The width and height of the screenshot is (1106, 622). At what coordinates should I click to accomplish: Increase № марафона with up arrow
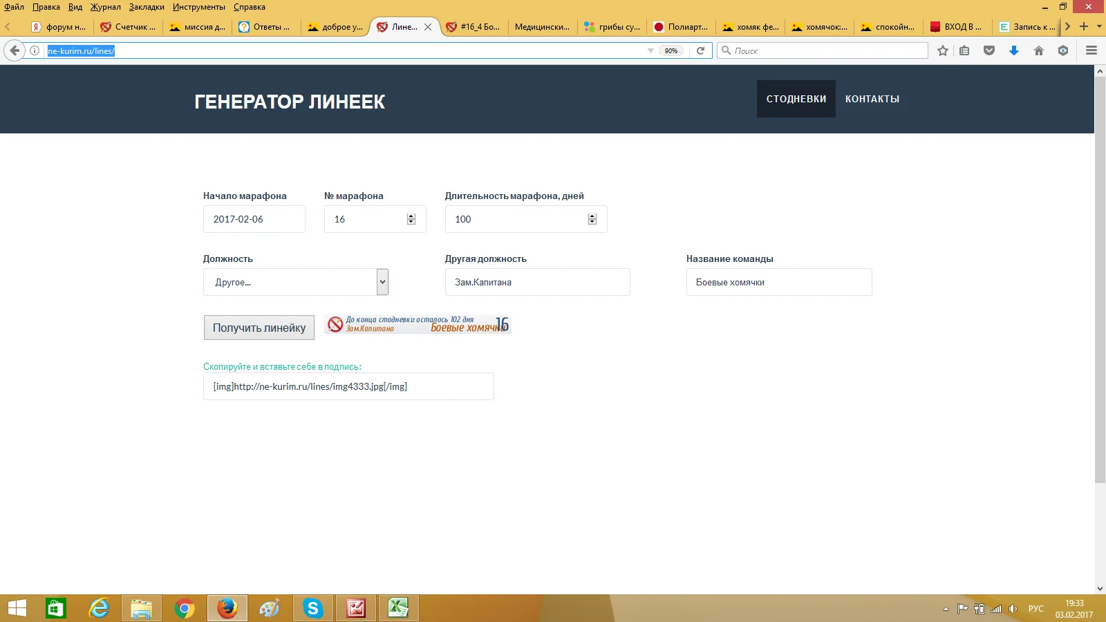[x=411, y=216]
